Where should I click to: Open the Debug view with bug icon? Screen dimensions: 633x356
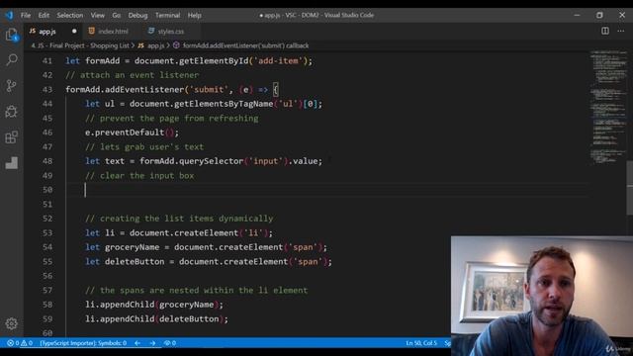pos(11,112)
